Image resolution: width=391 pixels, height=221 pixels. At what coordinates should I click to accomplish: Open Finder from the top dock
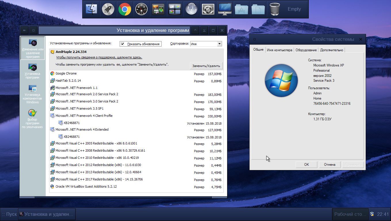tap(91, 9)
